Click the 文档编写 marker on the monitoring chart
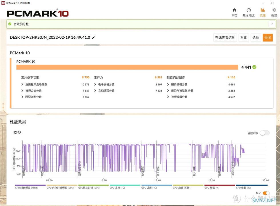280x206 pixels. pyautogui.click(x=142, y=171)
